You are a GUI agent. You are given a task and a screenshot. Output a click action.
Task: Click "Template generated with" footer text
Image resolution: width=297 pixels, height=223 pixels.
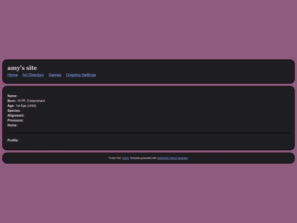(x=143, y=158)
